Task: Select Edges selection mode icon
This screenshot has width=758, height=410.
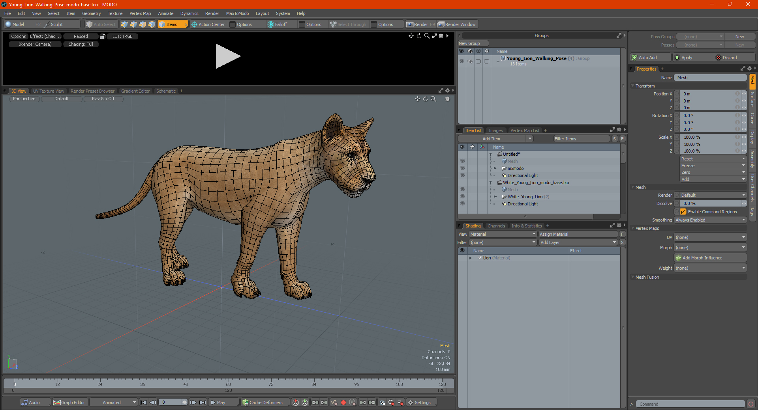Action: (x=133, y=24)
